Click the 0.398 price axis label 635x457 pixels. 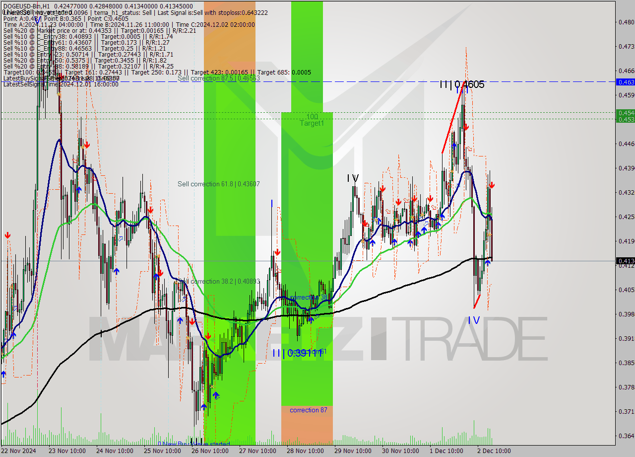pyautogui.click(x=626, y=314)
